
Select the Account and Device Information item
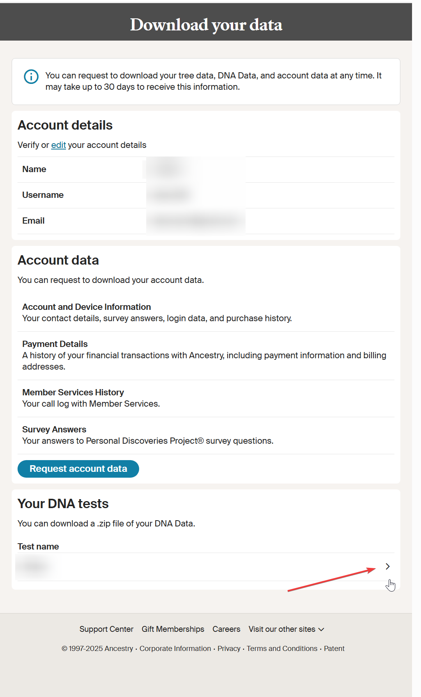[87, 307]
